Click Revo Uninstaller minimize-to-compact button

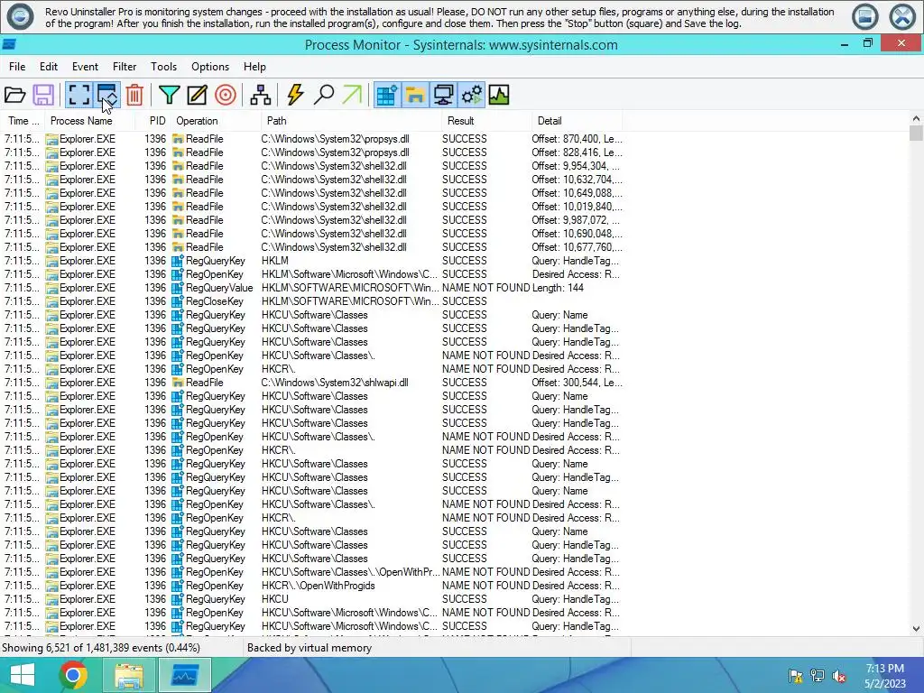tap(865, 17)
